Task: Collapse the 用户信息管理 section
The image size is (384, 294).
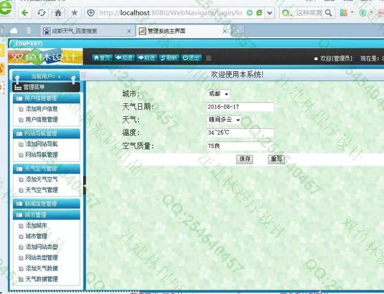Action: (46, 98)
